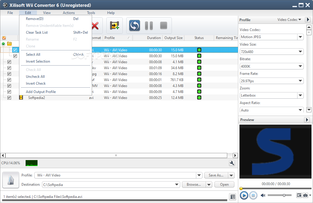Click the horizontal scrollbar right arrow
Viewport: 313px width, 203px height.
coord(235,155)
